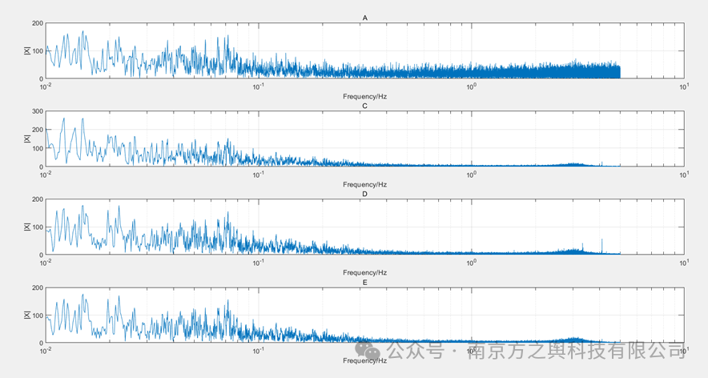Select the title "C" of the second subplot
Screen dimensions: 708x378
tap(364, 106)
